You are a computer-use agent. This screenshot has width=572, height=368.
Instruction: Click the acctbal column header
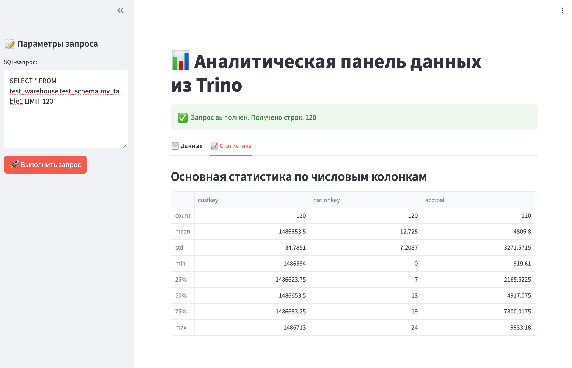pyautogui.click(x=435, y=200)
